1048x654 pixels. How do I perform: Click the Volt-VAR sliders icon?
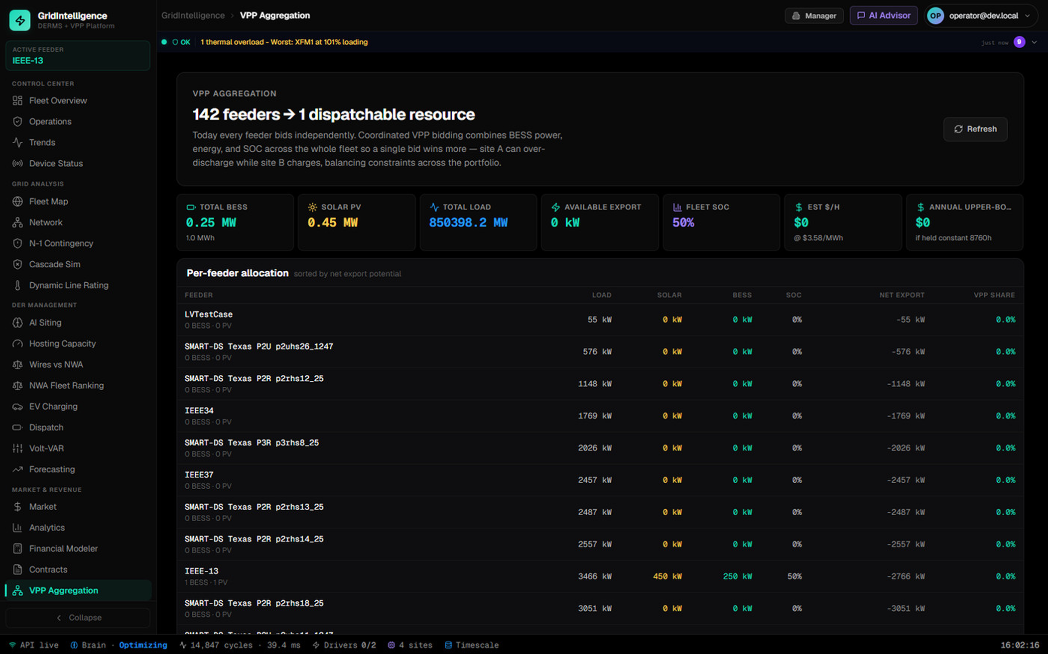(x=17, y=448)
